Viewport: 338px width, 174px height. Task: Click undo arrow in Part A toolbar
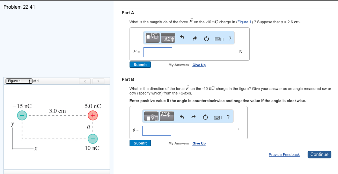[x=182, y=38]
